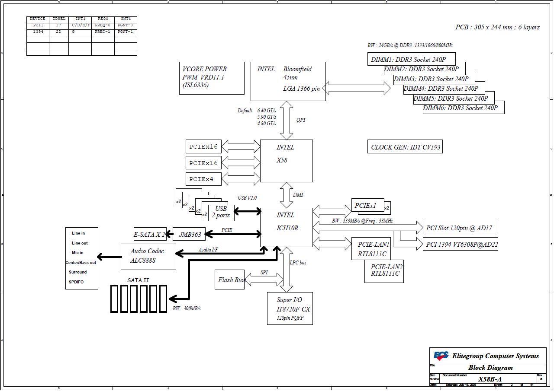Select the "Azalia I/F" interface label

click(x=208, y=249)
